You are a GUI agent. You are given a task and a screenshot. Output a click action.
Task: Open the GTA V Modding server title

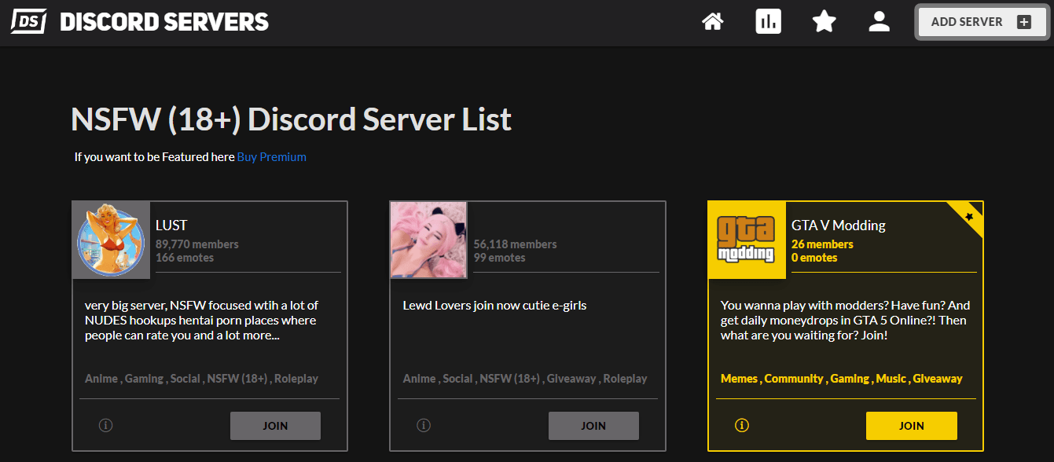click(838, 225)
